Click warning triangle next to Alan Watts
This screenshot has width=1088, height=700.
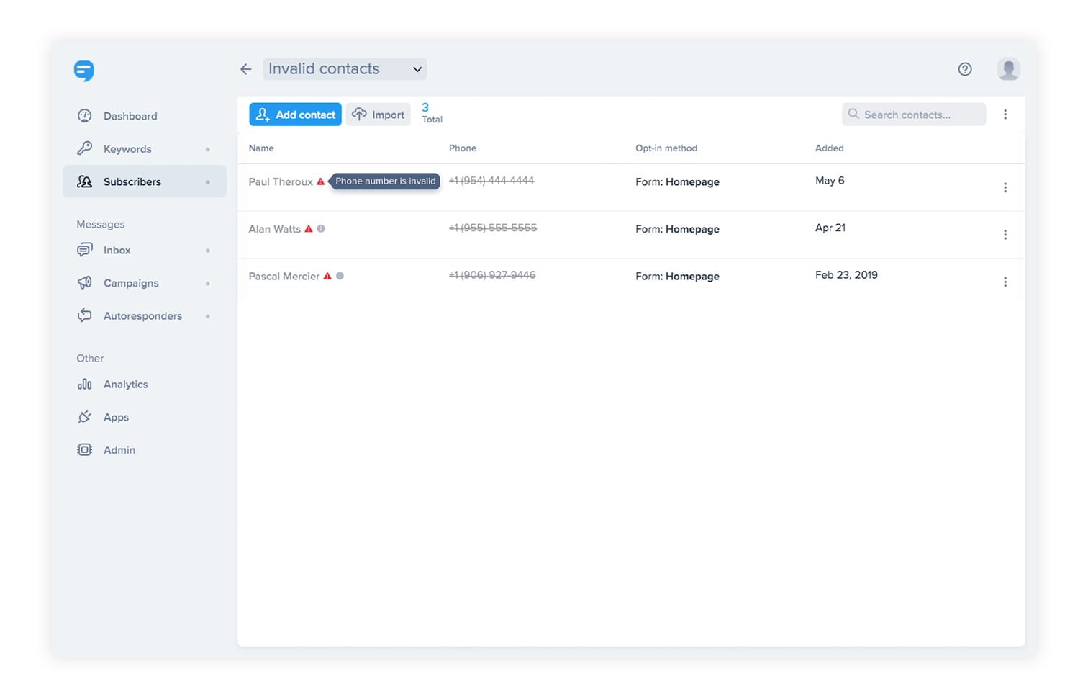click(x=309, y=229)
